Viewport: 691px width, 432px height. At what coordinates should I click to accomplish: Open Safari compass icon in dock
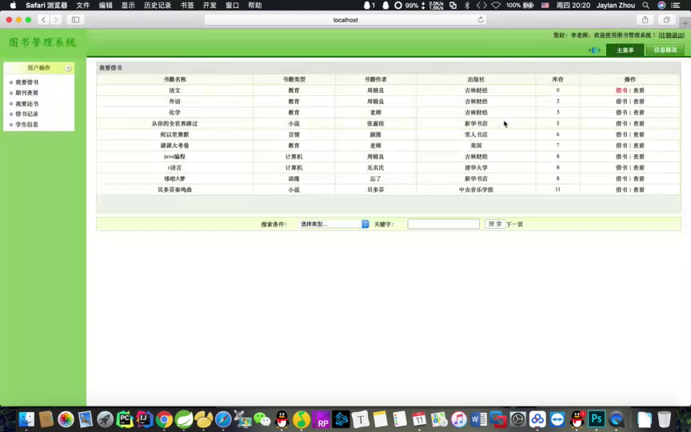[x=223, y=419]
